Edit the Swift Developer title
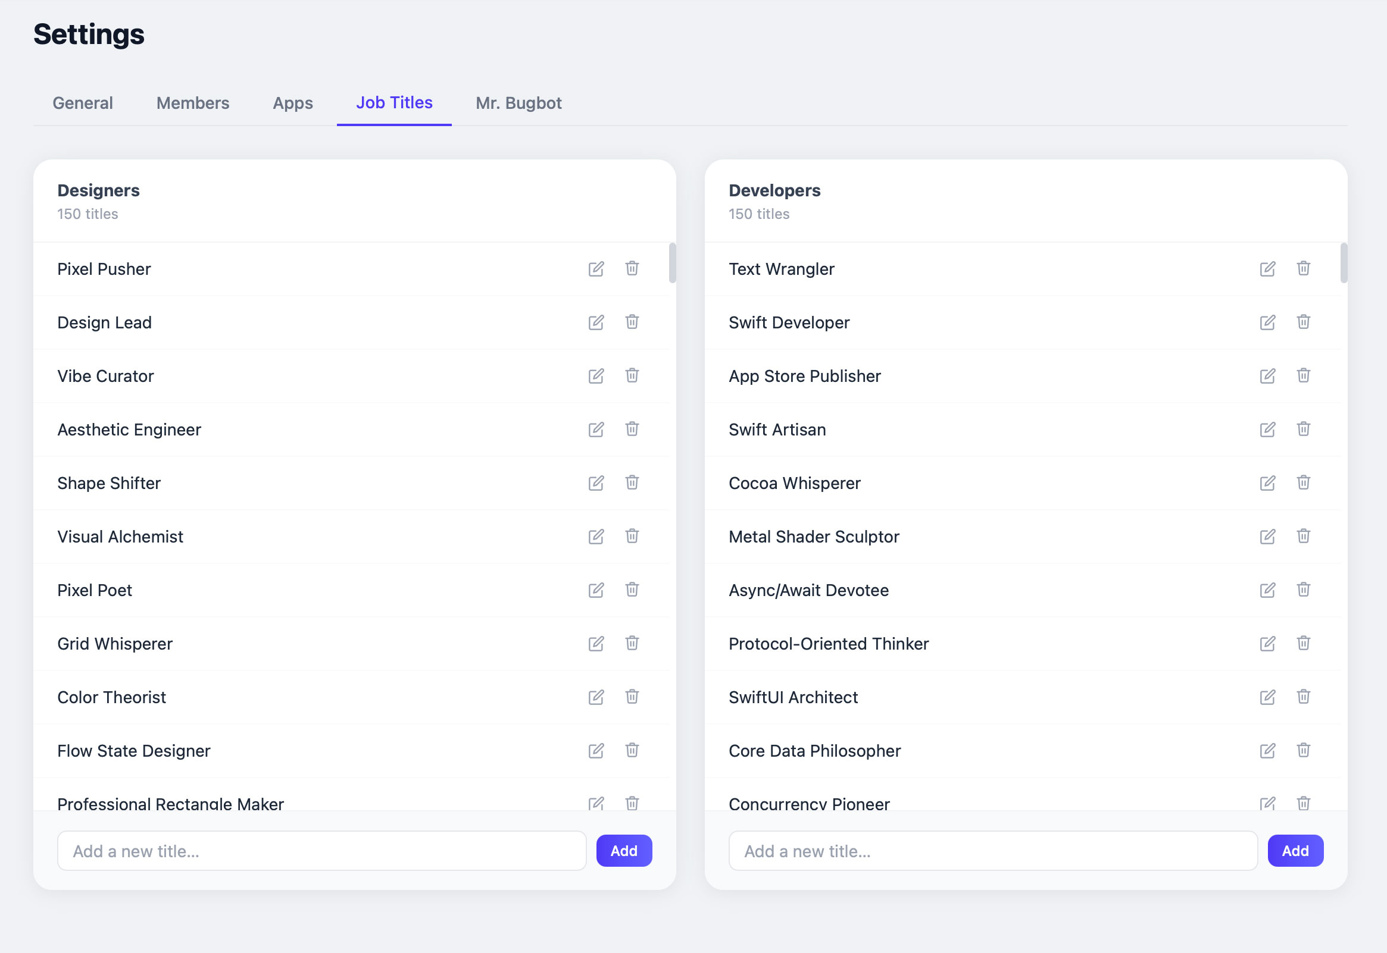Image resolution: width=1387 pixels, height=953 pixels. click(1267, 322)
